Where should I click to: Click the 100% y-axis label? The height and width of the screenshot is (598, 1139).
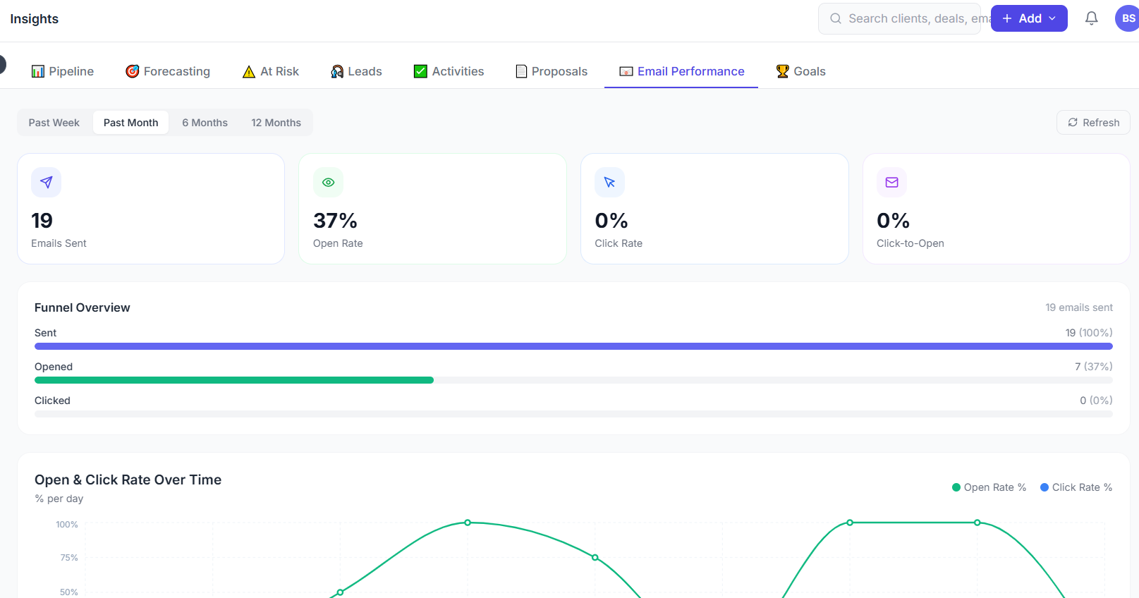click(x=67, y=525)
